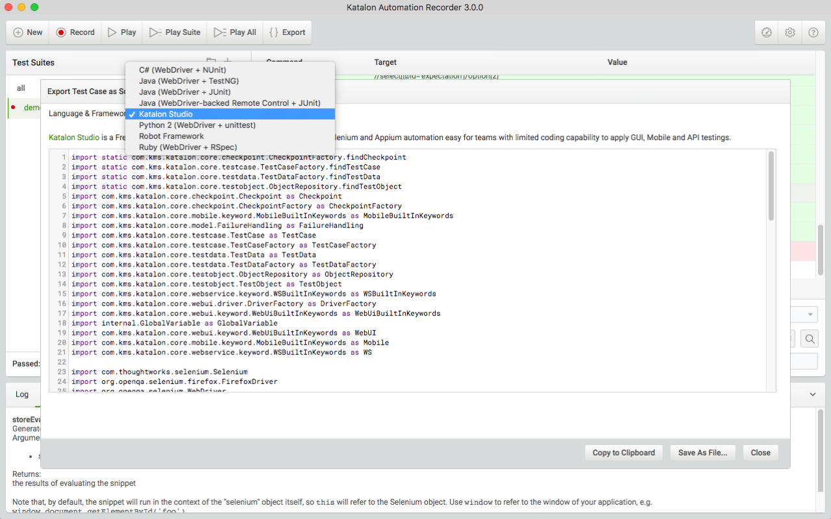Viewport: 831px width, 519px height.
Task: Click line 8 FailureHandling import
Action: point(217,226)
